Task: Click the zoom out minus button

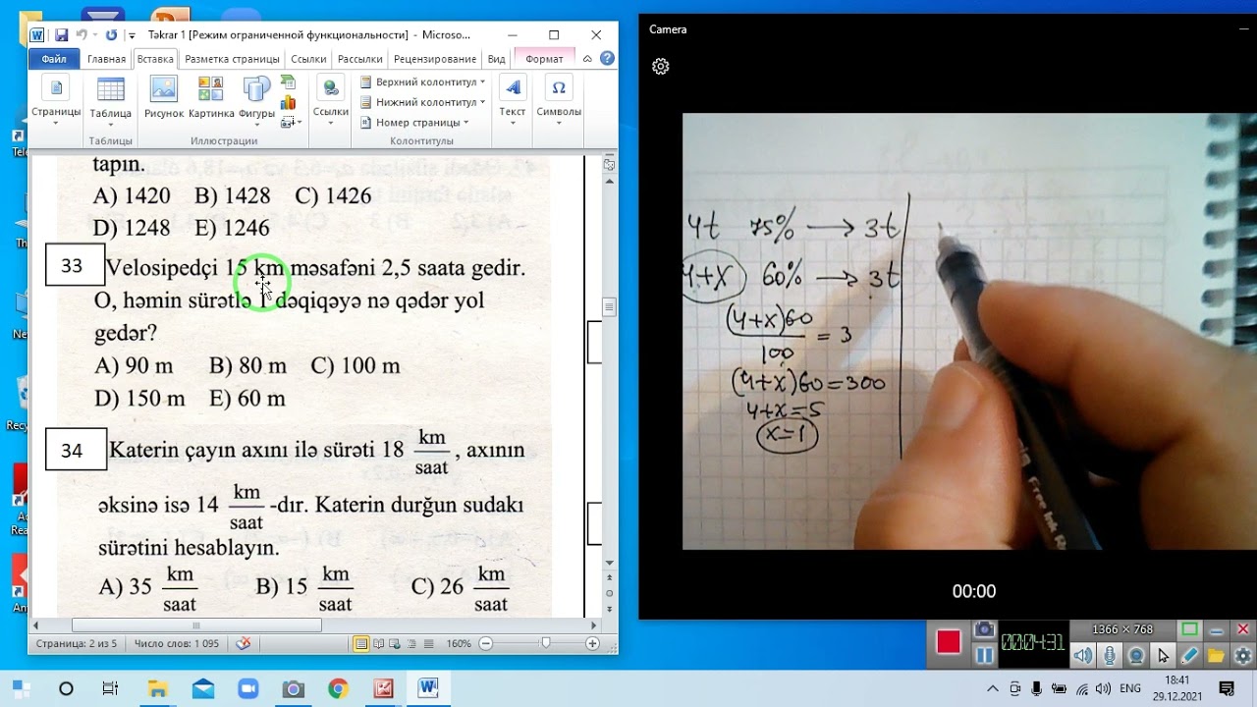Action: pyautogui.click(x=486, y=644)
